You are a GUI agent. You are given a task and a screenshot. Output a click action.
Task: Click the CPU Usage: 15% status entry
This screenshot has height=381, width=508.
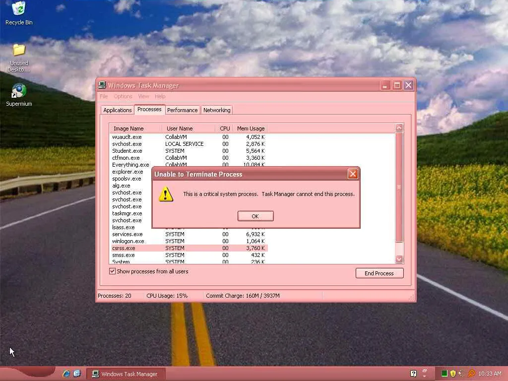pos(167,296)
